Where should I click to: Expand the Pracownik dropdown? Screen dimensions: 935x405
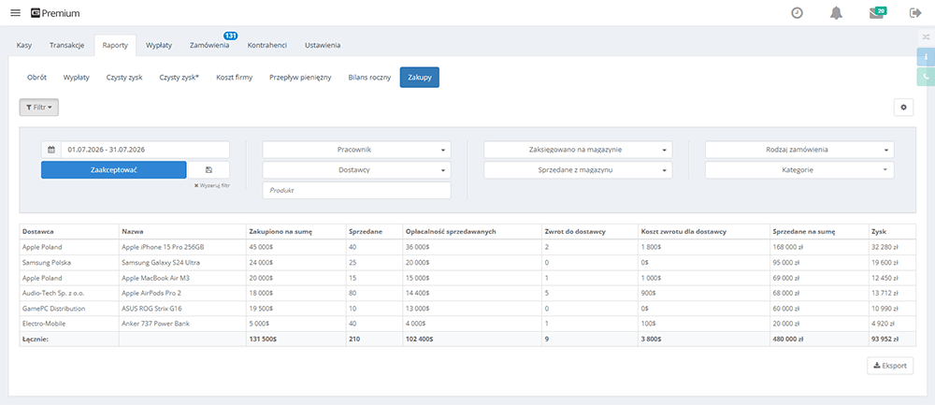point(356,150)
